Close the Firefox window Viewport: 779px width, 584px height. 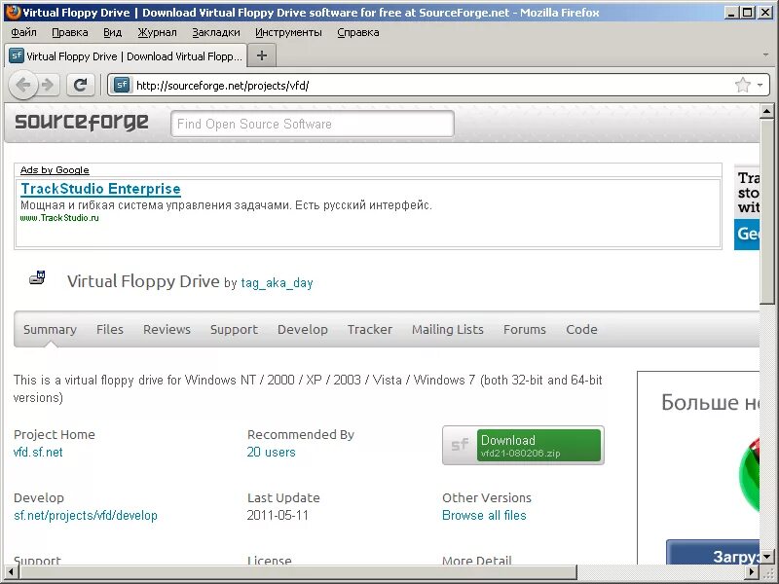point(765,13)
